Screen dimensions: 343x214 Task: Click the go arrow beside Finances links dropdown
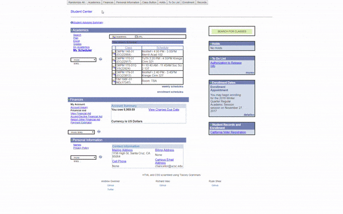(99, 131)
